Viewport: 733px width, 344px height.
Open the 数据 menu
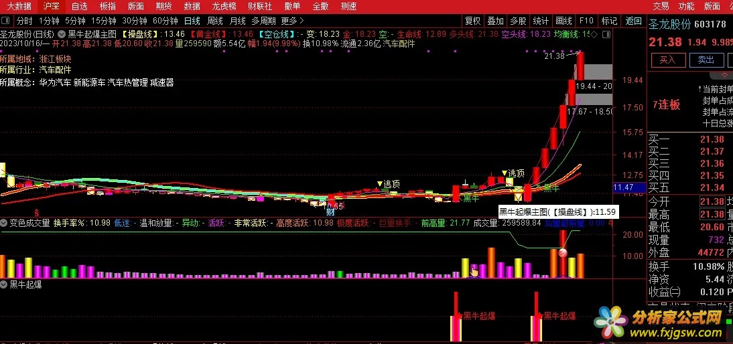[x=192, y=6]
